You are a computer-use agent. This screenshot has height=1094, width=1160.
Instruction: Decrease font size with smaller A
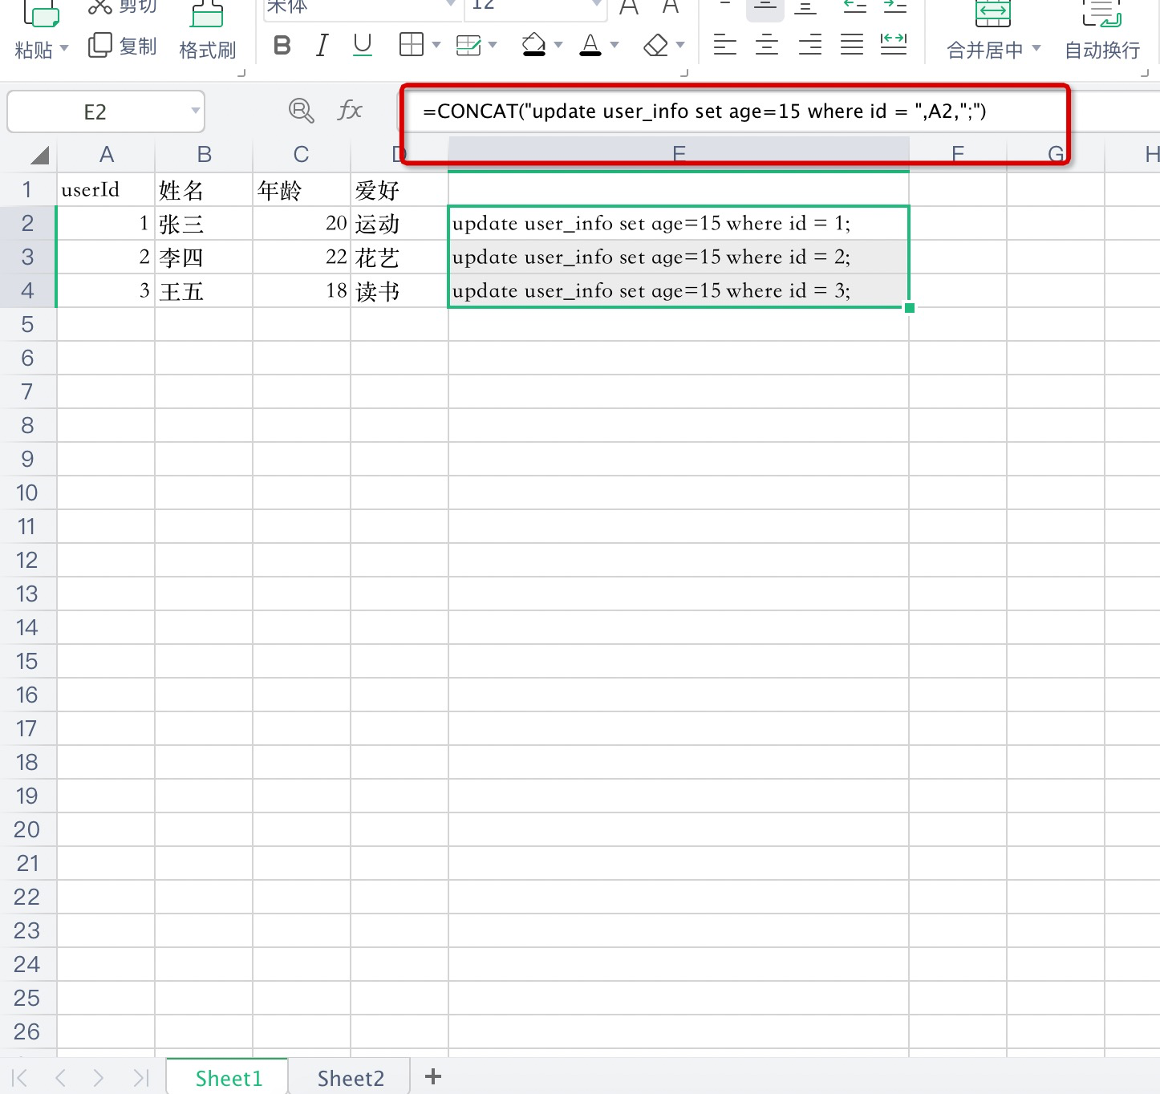pos(671,6)
